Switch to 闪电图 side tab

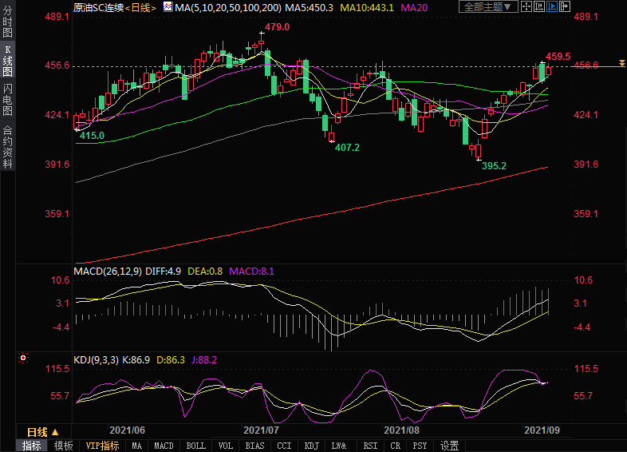(x=7, y=99)
